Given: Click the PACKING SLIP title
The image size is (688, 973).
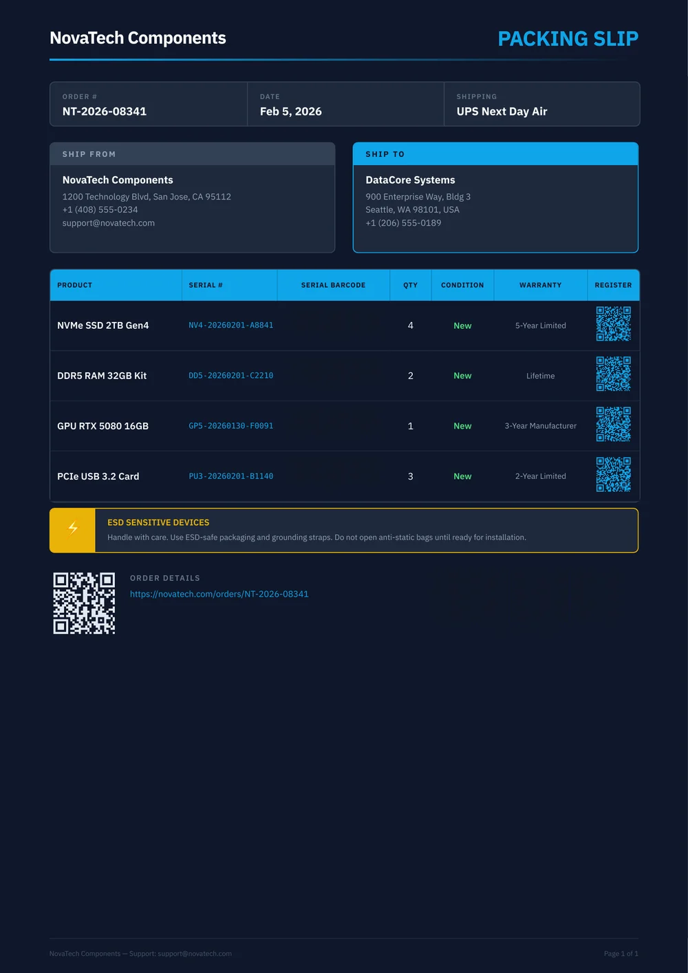Looking at the screenshot, I should (x=568, y=39).
